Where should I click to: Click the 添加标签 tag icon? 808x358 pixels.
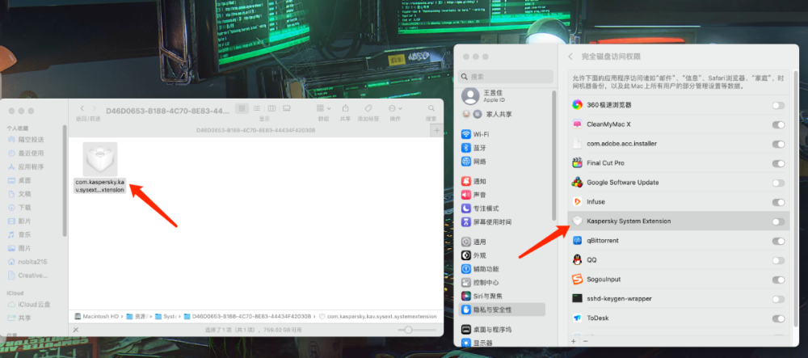368,108
